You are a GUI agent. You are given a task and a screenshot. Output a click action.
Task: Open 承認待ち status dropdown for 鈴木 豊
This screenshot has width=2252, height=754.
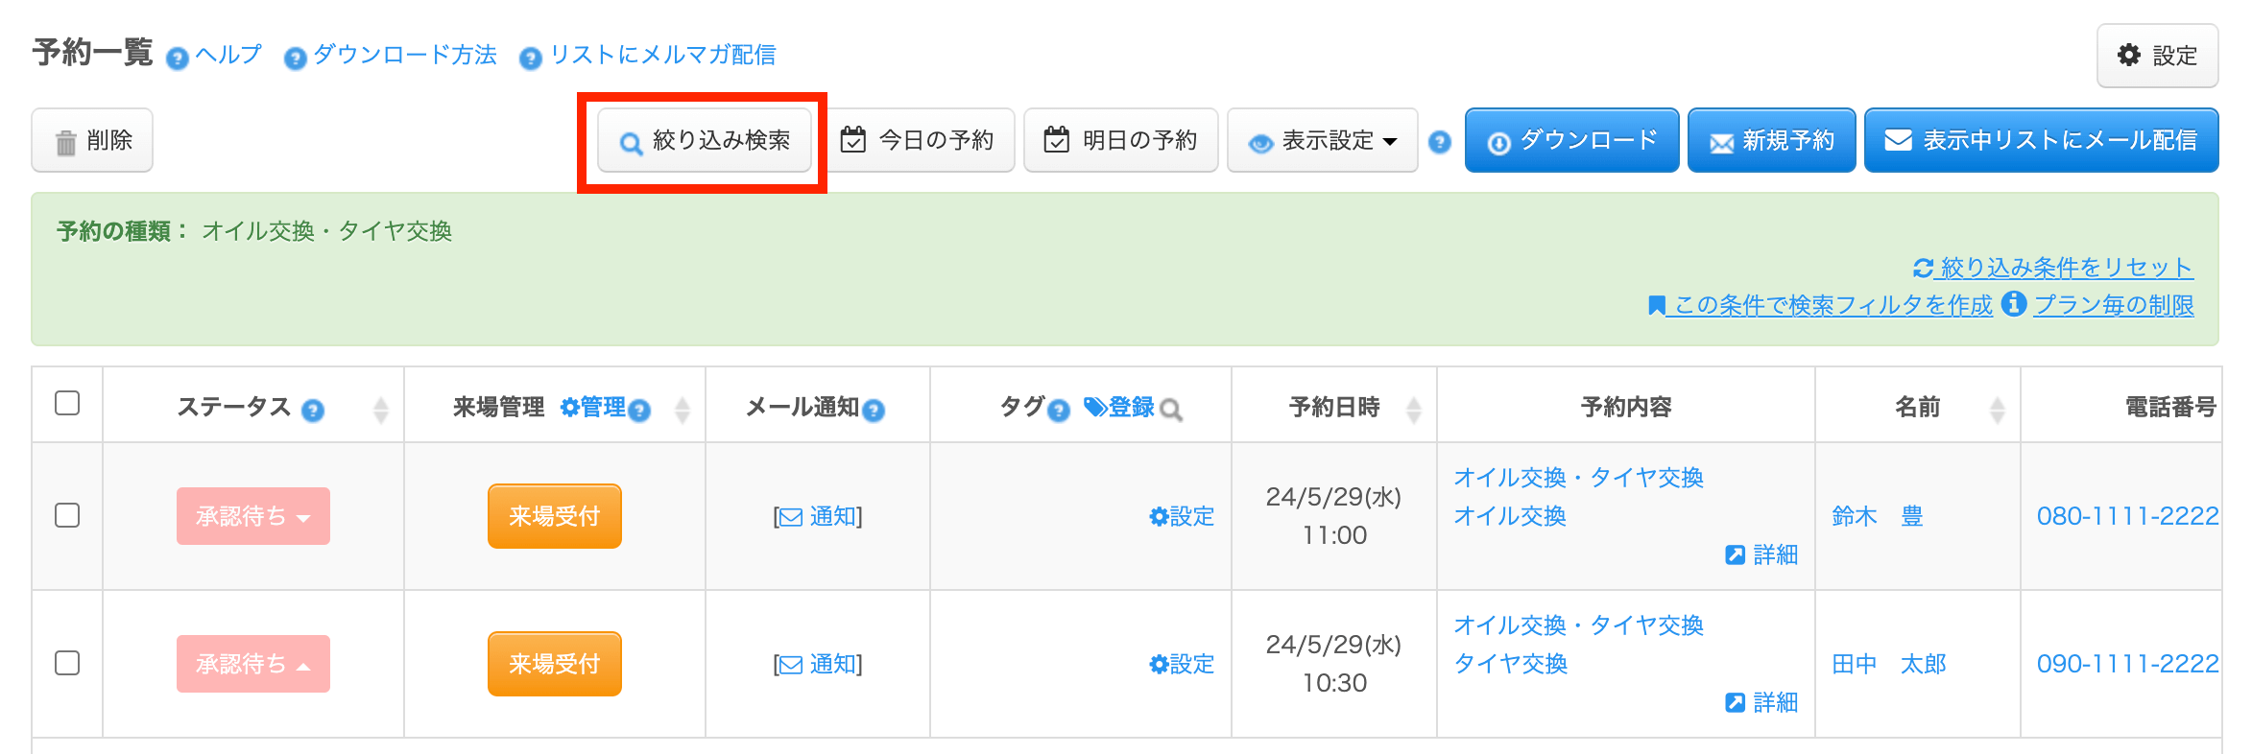point(253,516)
